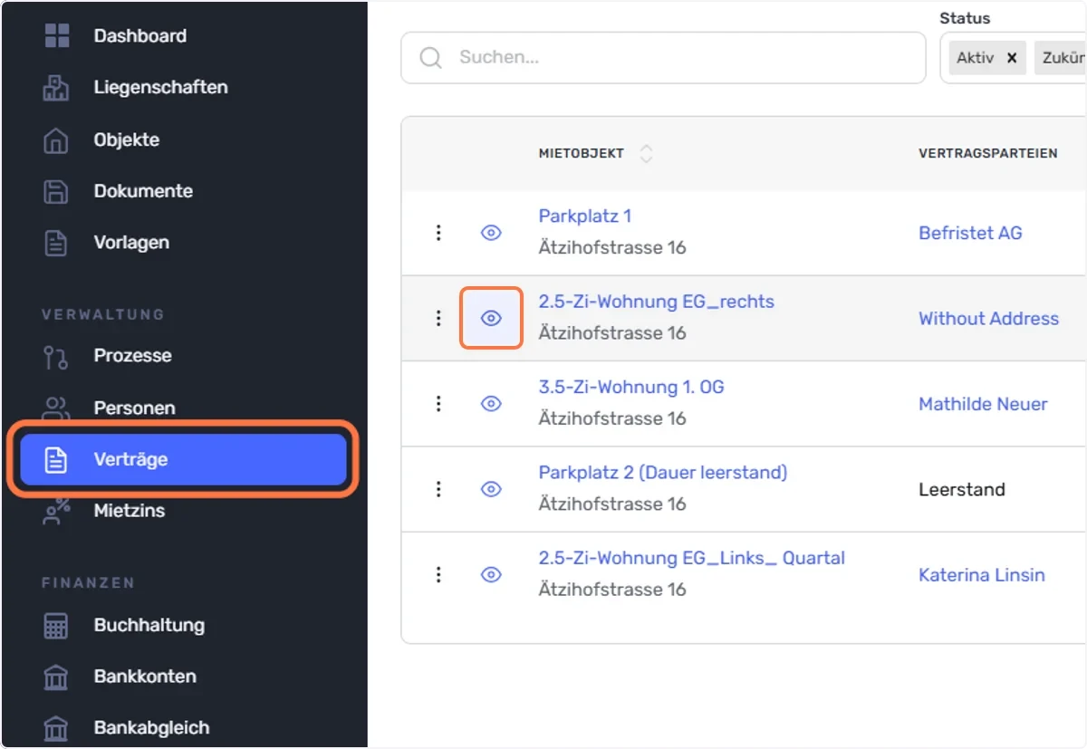Image resolution: width=1087 pixels, height=749 pixels.
Task: Click into the Suchen search field
Action: 663,58
